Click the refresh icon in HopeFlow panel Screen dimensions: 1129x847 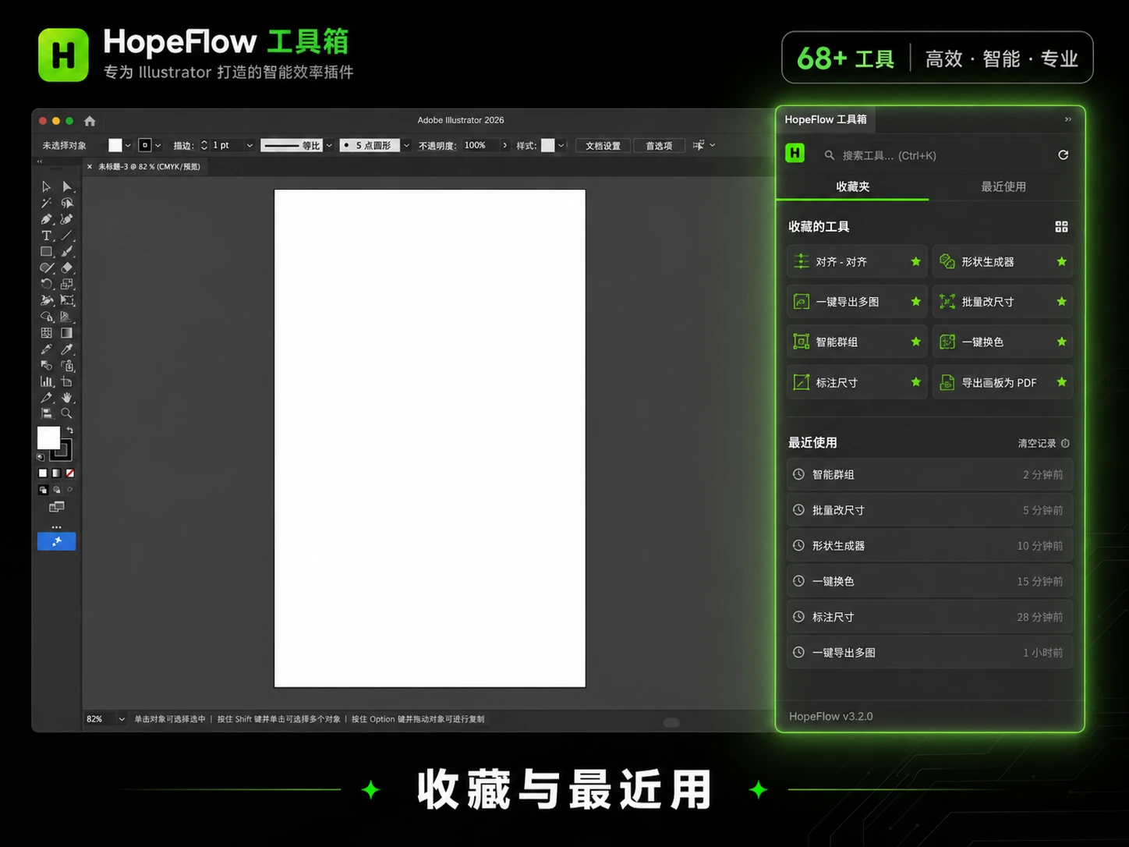1063,155
